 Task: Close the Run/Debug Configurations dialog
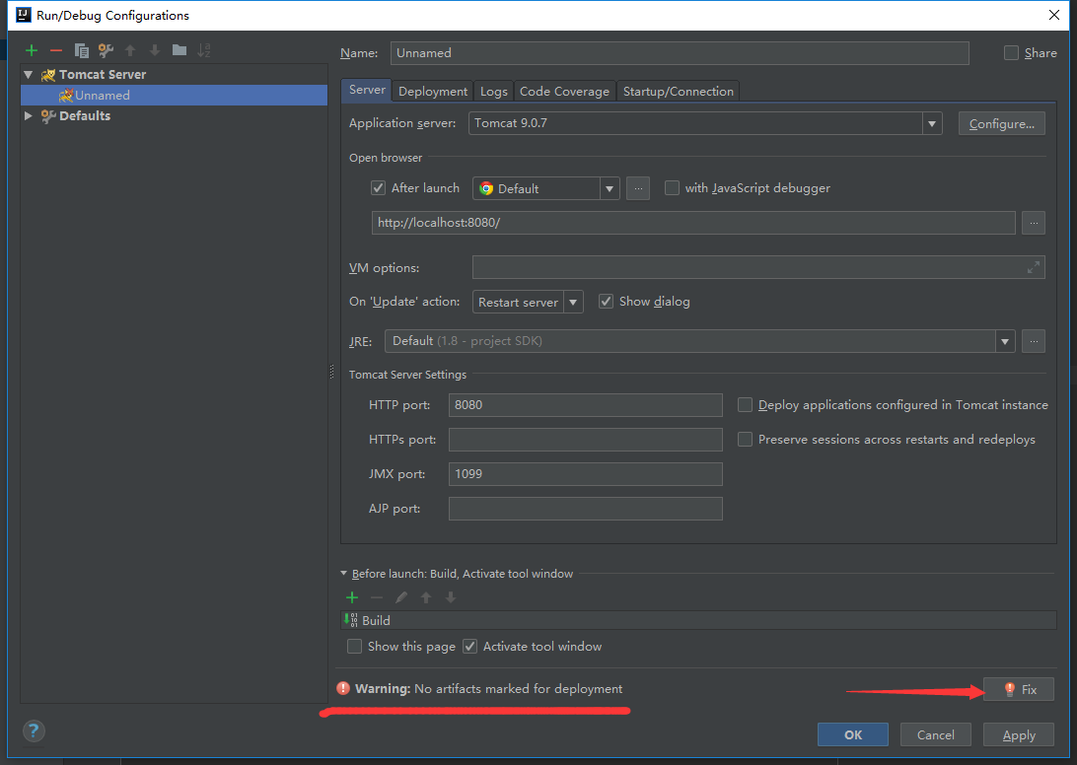click(x=1054, y=15)
